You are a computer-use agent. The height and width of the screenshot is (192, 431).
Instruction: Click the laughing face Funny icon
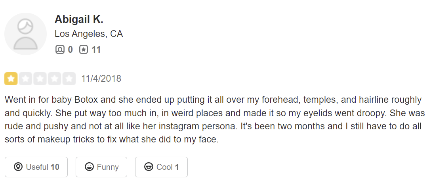coord(89,167)
